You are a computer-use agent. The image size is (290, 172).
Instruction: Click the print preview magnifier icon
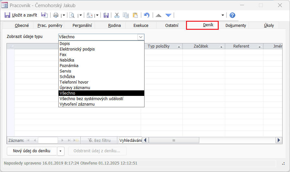tap(72, 15)
